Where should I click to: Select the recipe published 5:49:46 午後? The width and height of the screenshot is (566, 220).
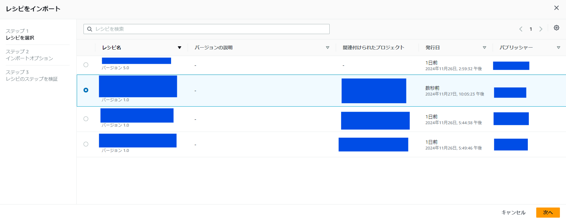(x=86, y=144)
